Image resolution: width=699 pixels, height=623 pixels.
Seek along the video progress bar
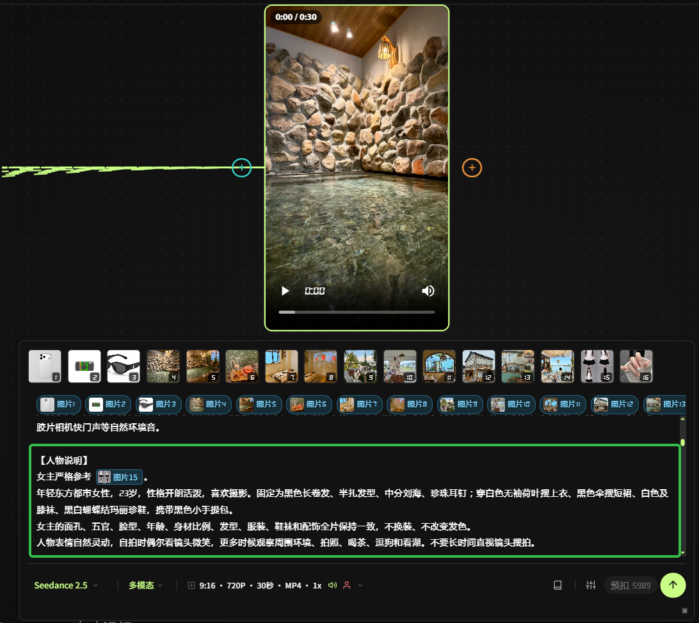(x=357, y=312)
